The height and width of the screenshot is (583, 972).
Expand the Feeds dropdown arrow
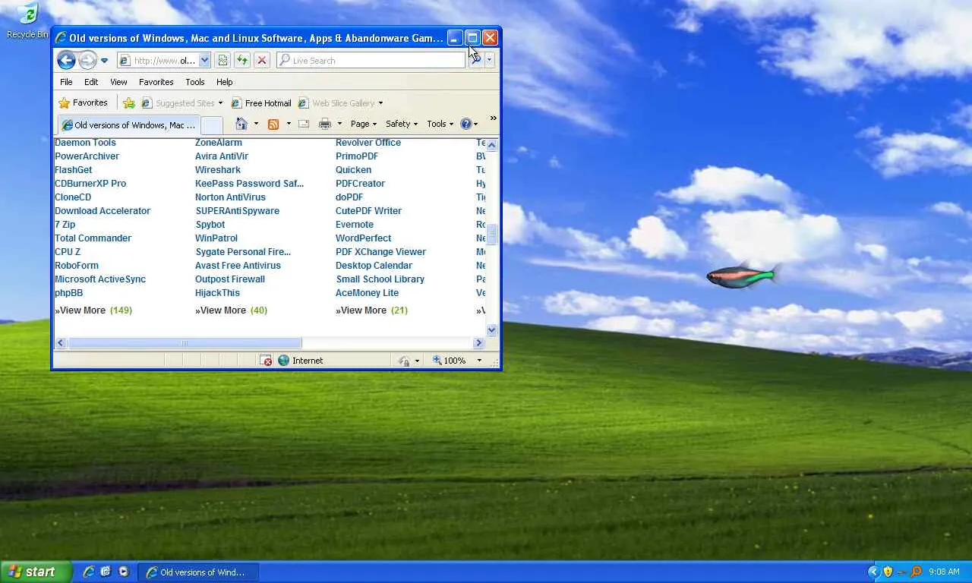pyautogui.click(x=289, y=124)
